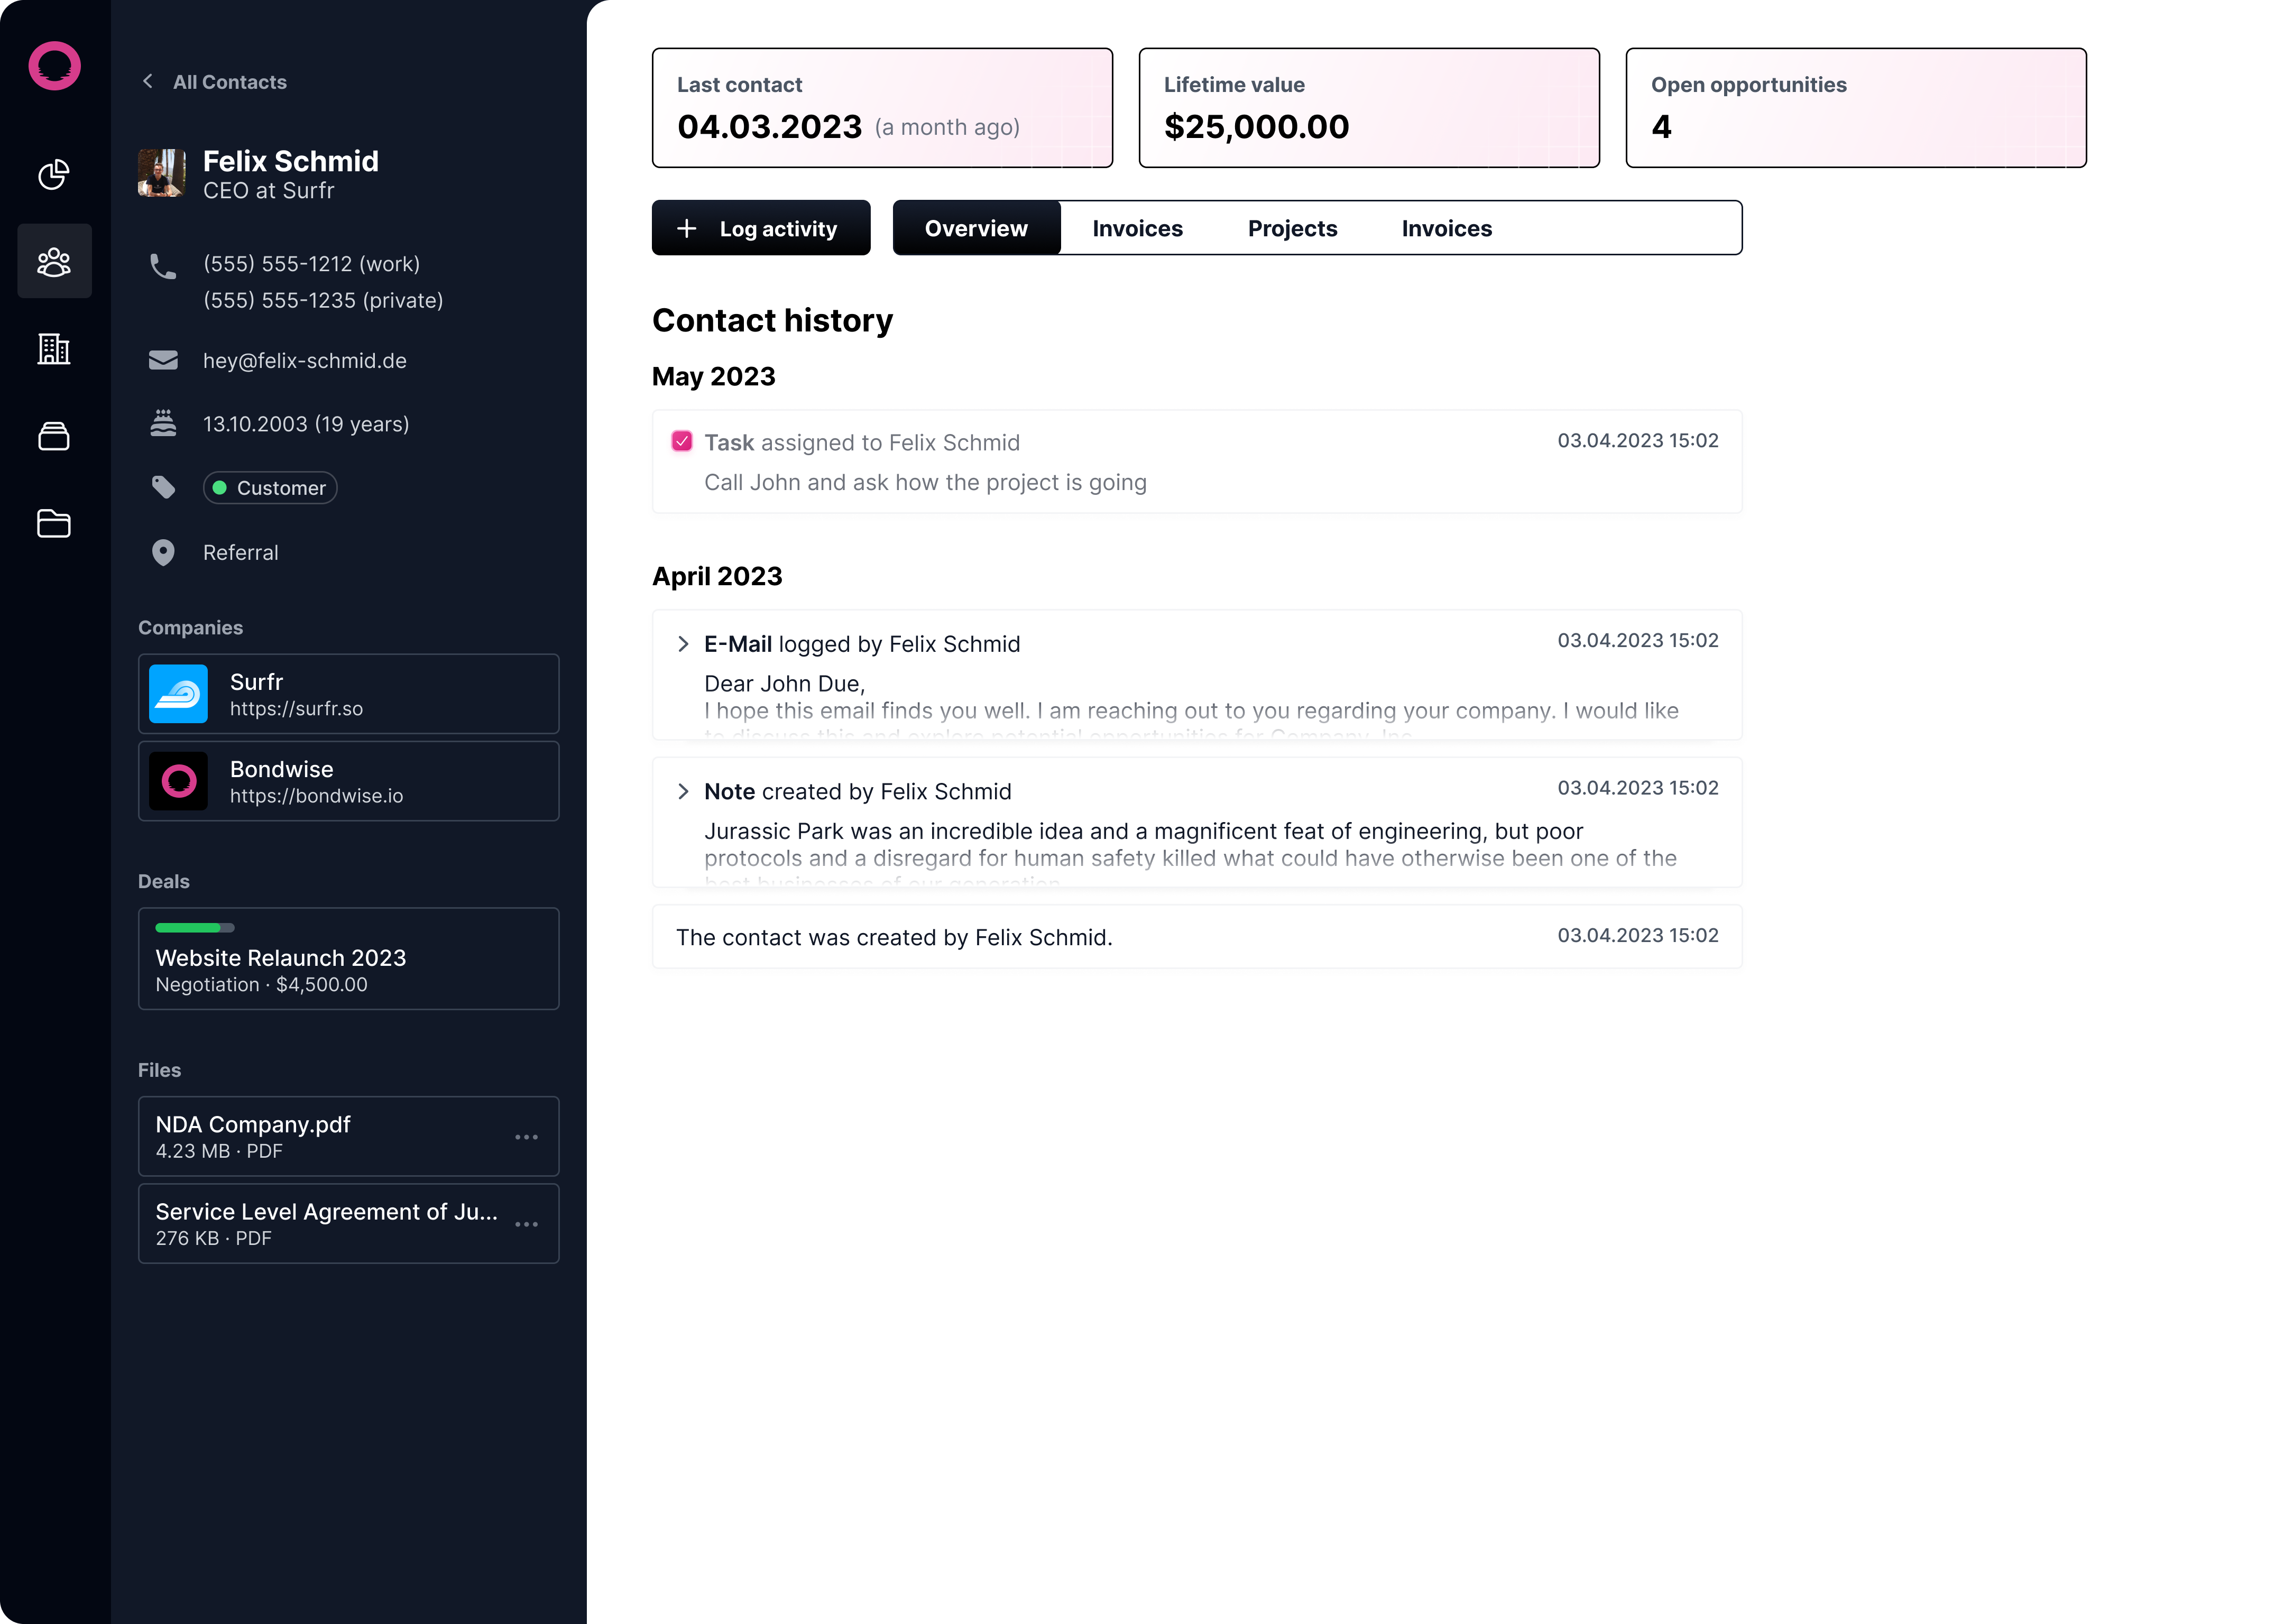
Task: Open the Deals inbox icon in sidebar
Action: (55, 436)
